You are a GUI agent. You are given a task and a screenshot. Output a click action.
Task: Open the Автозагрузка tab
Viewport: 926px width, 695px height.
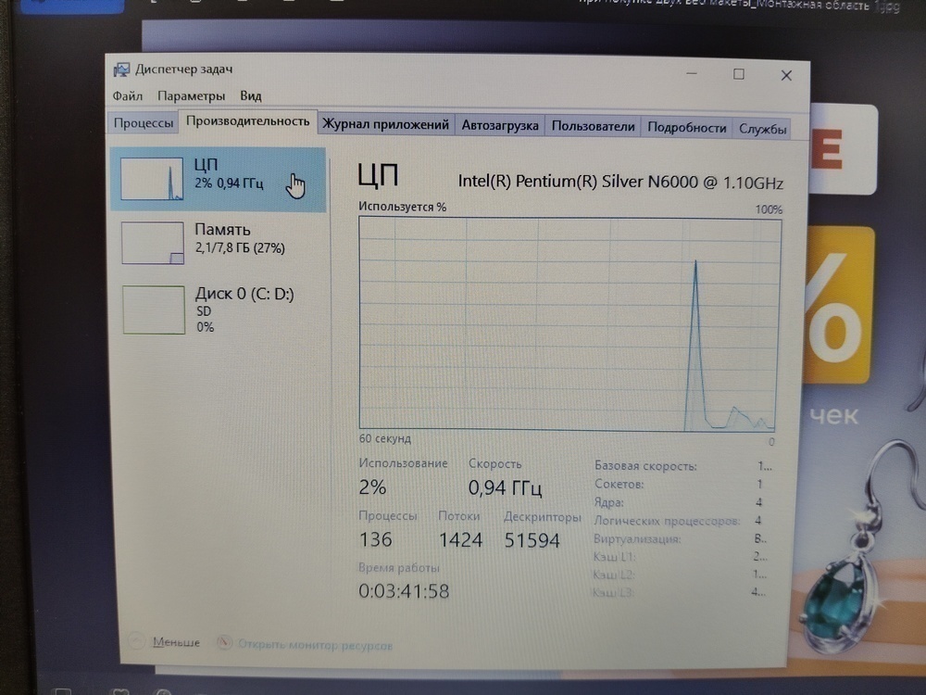click(x=500, y=126)
